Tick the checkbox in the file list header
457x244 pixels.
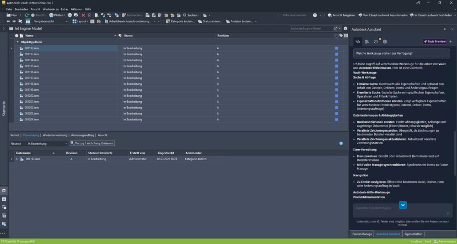click(336, 36)
